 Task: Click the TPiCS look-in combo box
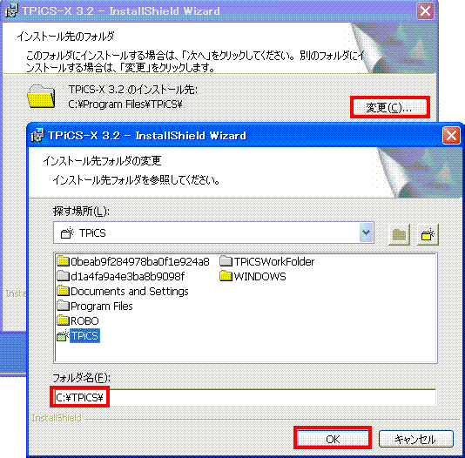[213, 232]
